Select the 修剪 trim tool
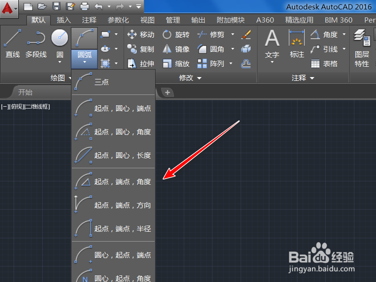Screen dimensions: 376x282 click(211, 34)
